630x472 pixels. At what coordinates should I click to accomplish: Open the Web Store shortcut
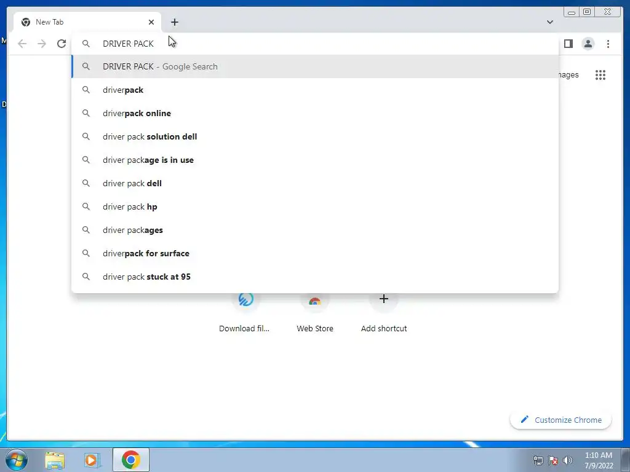point(314,312)
